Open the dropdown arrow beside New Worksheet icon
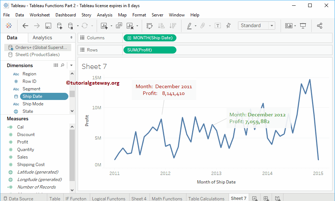 click(111, 26)
